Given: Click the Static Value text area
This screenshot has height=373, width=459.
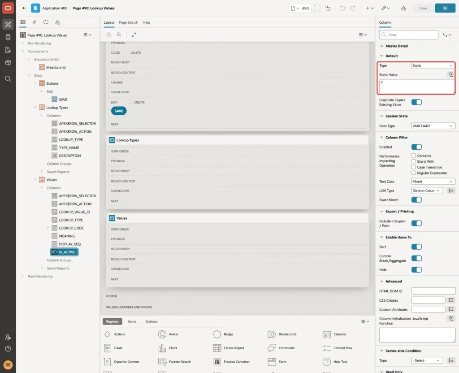Looking at the screenshot, I should [x=417, y=87].
